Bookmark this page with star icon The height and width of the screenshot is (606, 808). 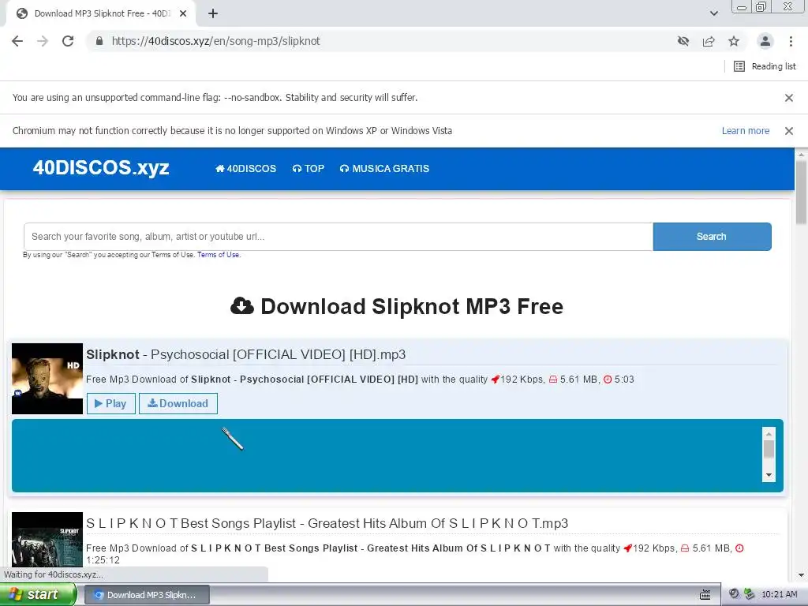click(734, 41)
